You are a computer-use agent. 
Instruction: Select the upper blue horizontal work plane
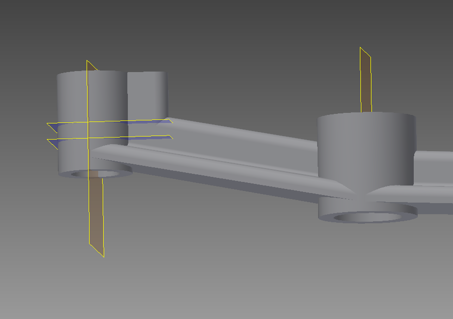click(x=151, y=121)
